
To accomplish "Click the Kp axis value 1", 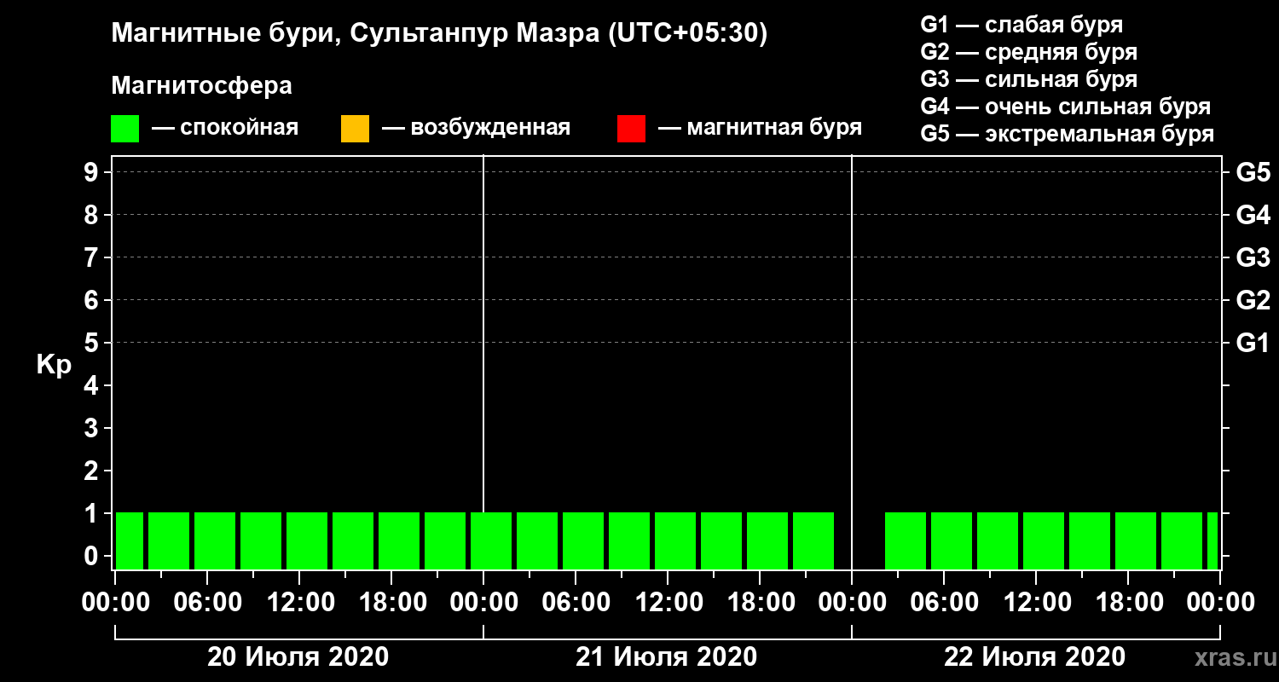I will (x=93, y=513).
